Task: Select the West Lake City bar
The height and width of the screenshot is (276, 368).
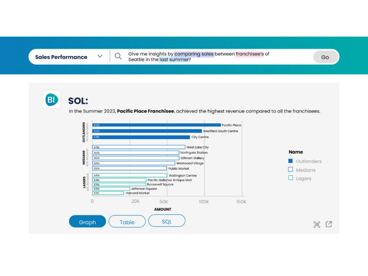Action: point(139,147)
